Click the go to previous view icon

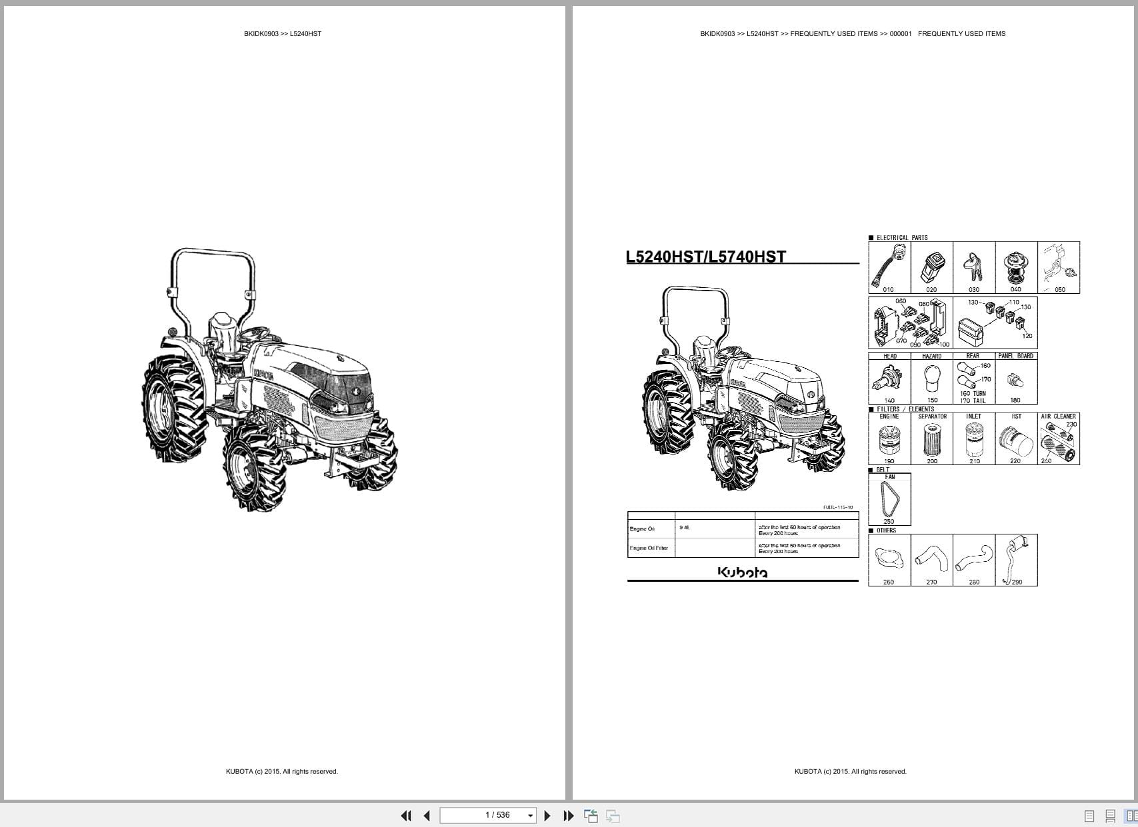pyautogui.click(x=591, y=816)
